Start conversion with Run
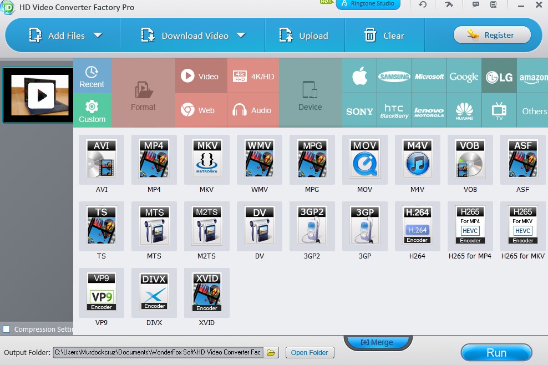Image resolution: width=548 pixels, height=365 pixels. [x=496, y=352]
